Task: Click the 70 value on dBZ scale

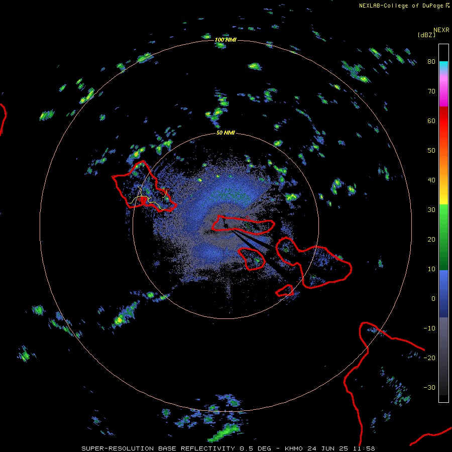Action: pos(431,91)
